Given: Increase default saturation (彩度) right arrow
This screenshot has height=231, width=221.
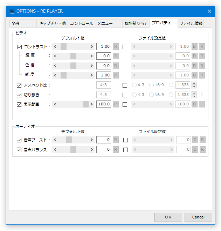Looking at the screenshot, I should point(92,75).
